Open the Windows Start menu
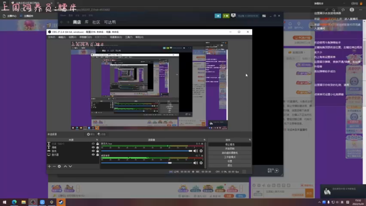The width and height of the screenshot is (366, 206). click(x=5, y=202)
